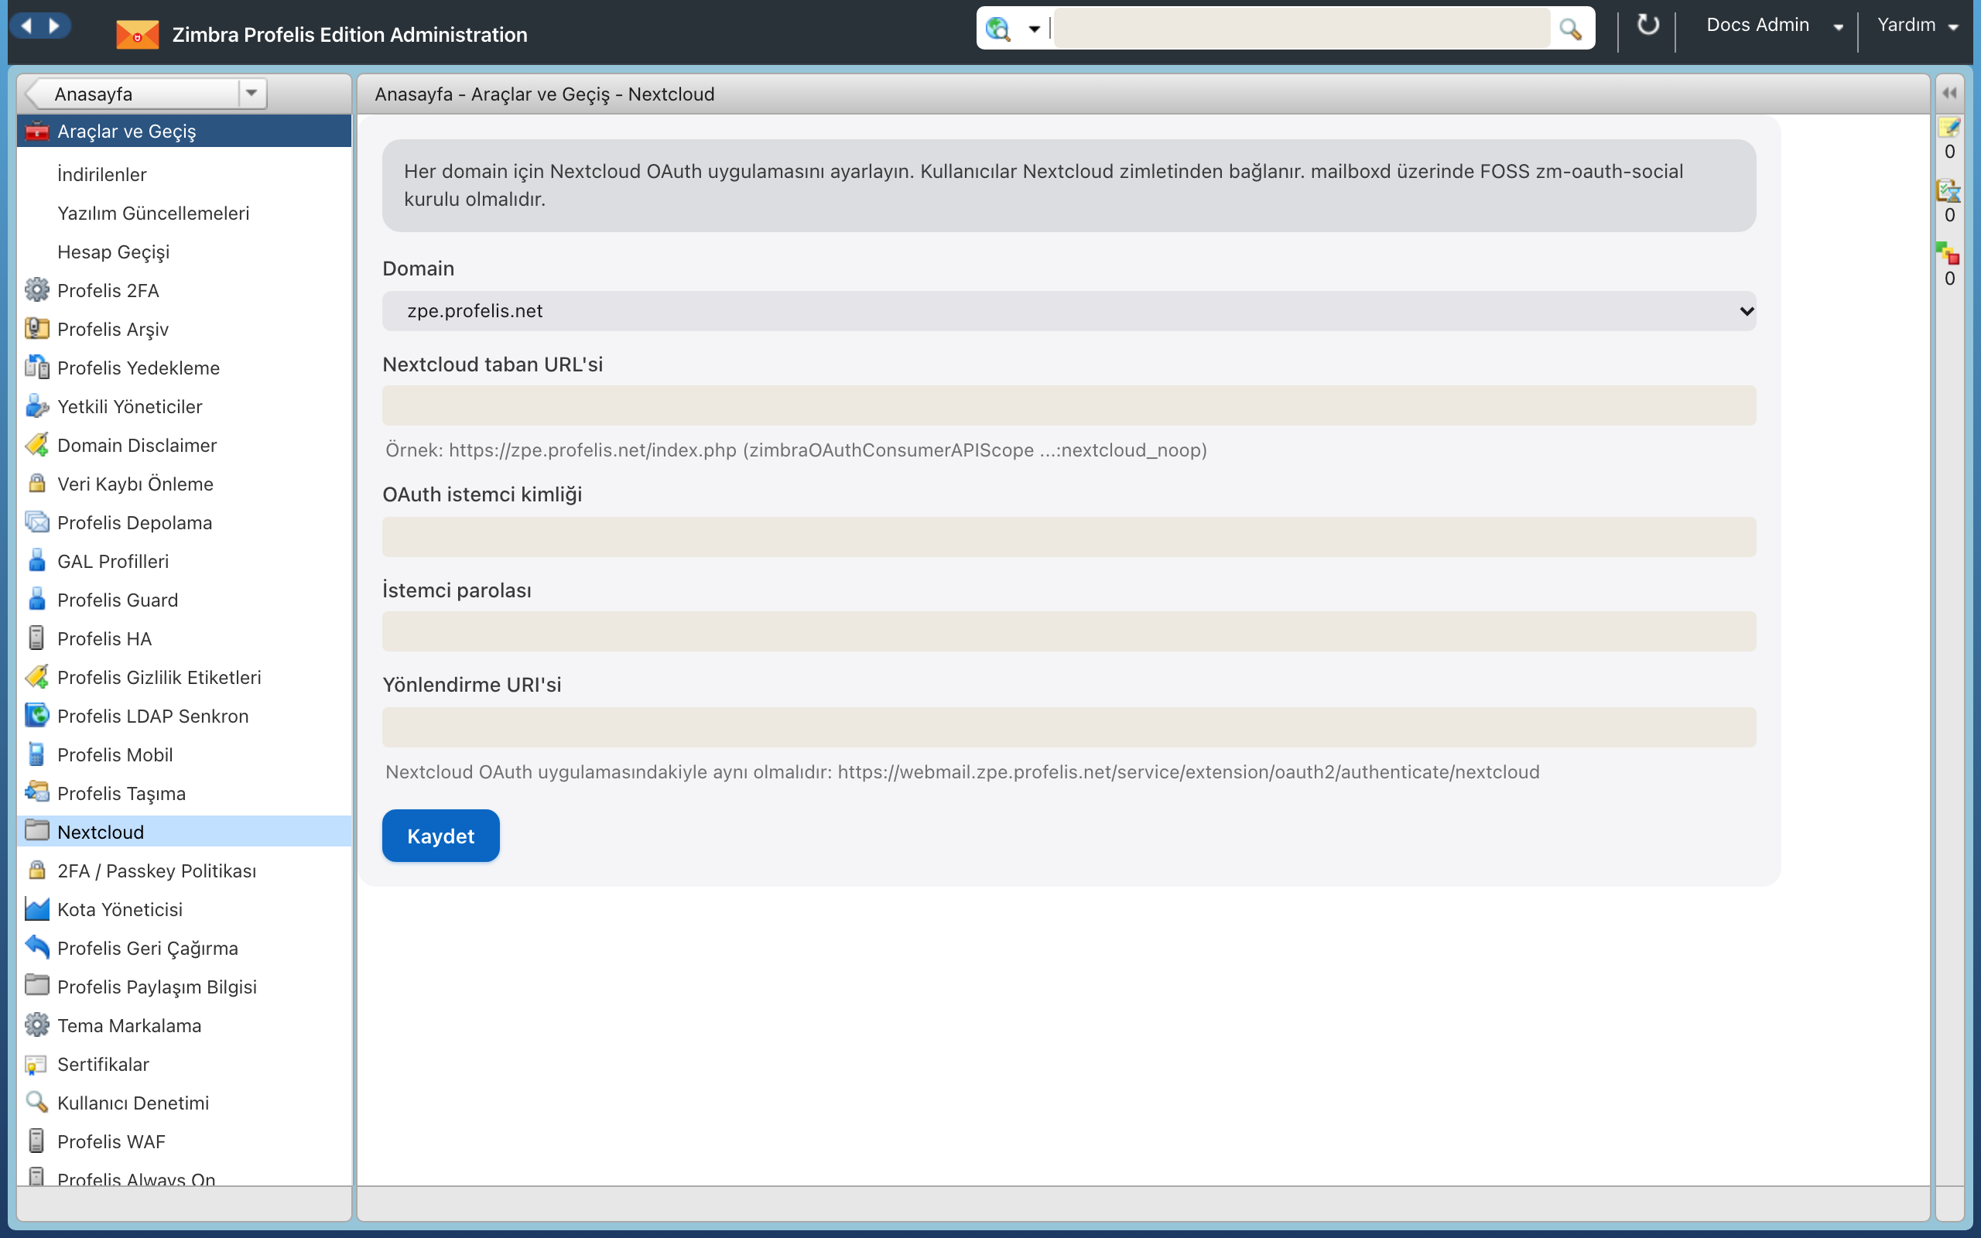
Task: Click the Profelis Guard icon
Action: (x=37, y=600)
